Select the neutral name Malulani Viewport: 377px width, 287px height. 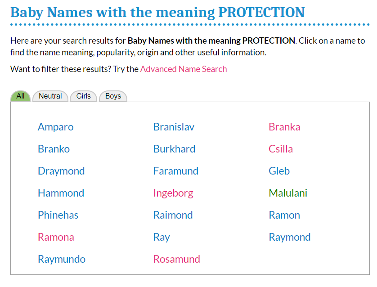[288, 193]
